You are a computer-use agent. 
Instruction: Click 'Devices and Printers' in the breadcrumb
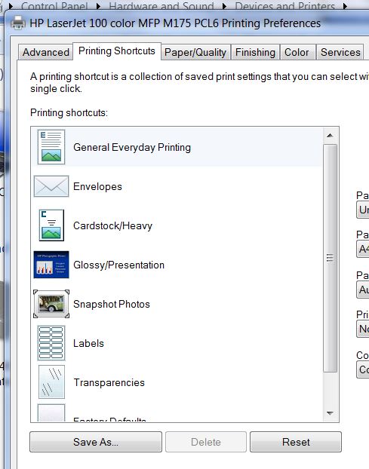(x=284, y=6)
